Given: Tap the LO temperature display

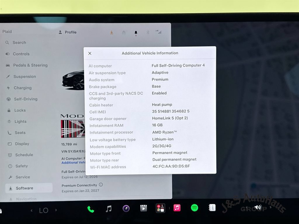Looking at the screenshot, I should [x=44, y=211].
